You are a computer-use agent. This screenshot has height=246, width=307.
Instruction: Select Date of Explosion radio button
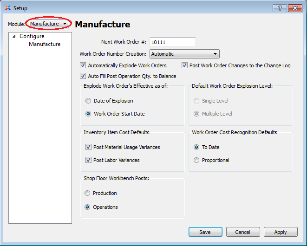point(88,101)
